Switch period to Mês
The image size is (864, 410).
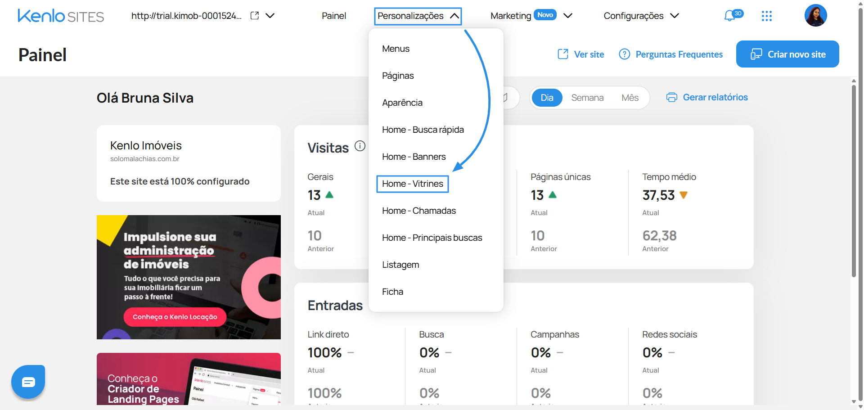pyautogui.click(x=630, y=98)
